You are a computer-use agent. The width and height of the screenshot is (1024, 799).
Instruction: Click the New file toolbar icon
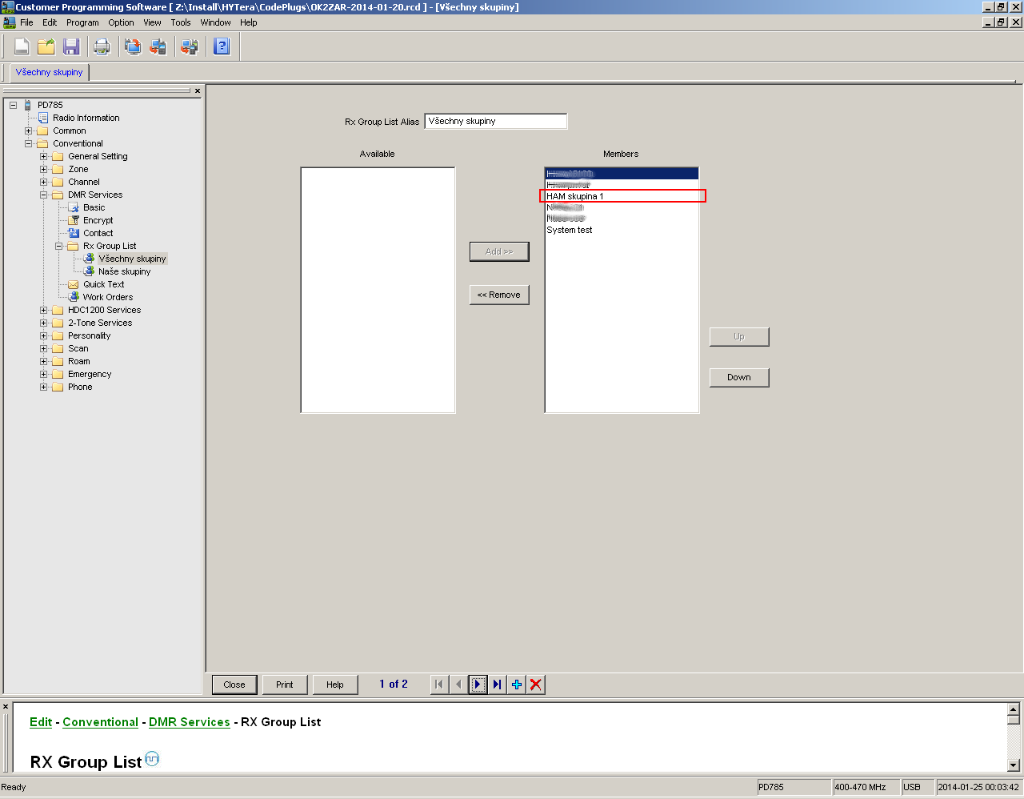click(22, 46)
